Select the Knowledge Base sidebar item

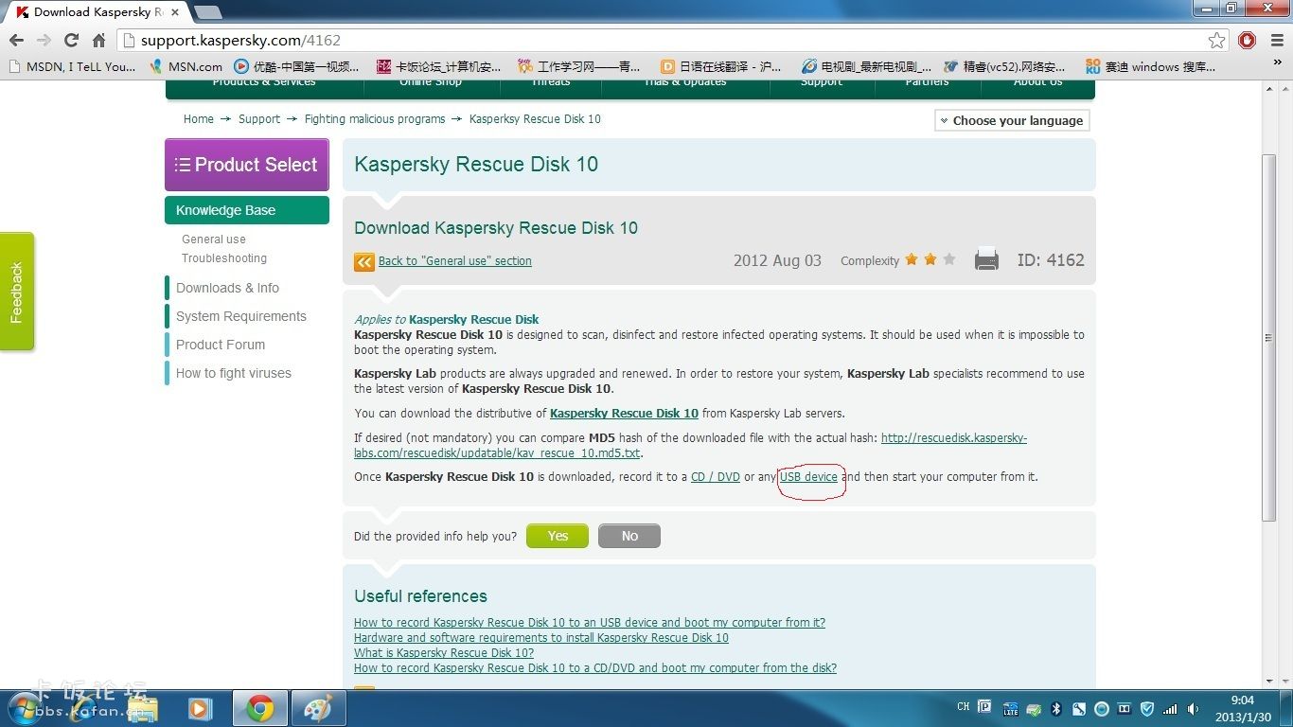tap(247, 210)
